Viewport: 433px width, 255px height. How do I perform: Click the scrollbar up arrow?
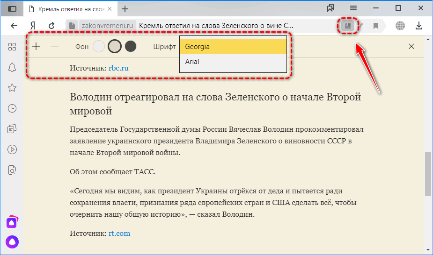pos(428,39)
